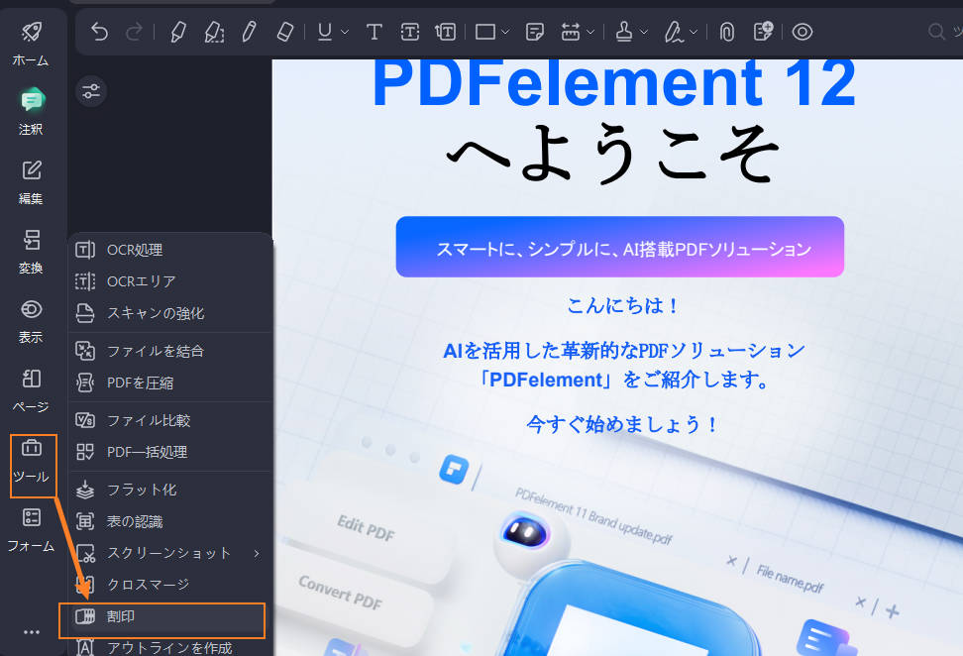Open the display settings icon above the page
This screenshot has width=963, height=656.
(91, 90)
